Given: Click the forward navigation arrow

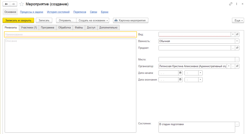Looking at the screenshot, I should click(14, 4).
